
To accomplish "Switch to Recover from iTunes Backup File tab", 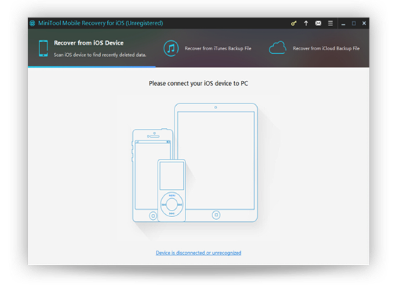I will pyautogui.click(x=208, y=48).
